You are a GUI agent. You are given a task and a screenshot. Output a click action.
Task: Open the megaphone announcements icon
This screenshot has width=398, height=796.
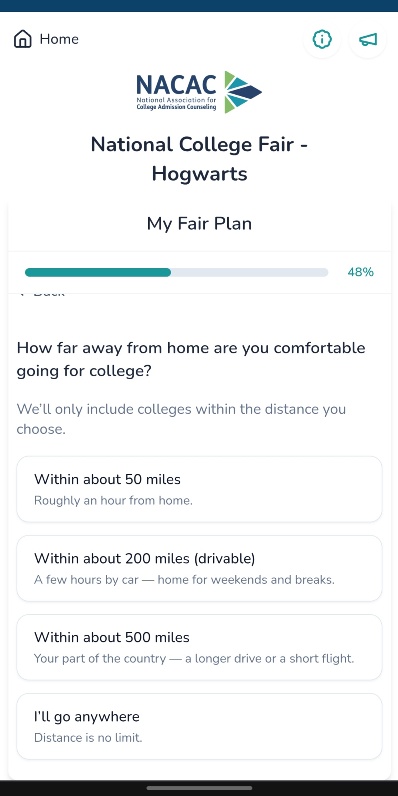point(368,39)
